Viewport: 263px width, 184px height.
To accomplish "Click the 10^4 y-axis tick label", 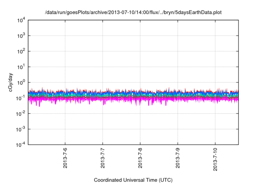I will tap(21, 21).
